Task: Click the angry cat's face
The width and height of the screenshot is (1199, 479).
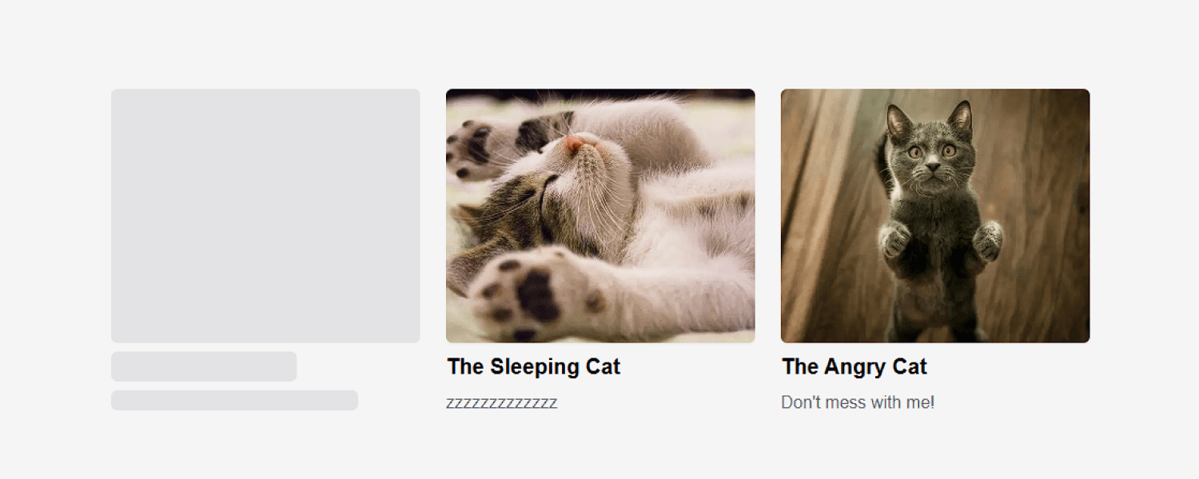Action: (930, 157)
